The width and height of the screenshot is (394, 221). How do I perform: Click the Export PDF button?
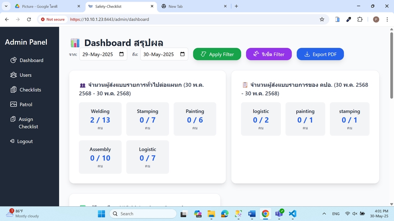320,54
